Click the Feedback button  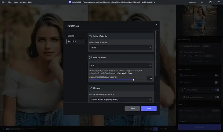click(193, 3)
